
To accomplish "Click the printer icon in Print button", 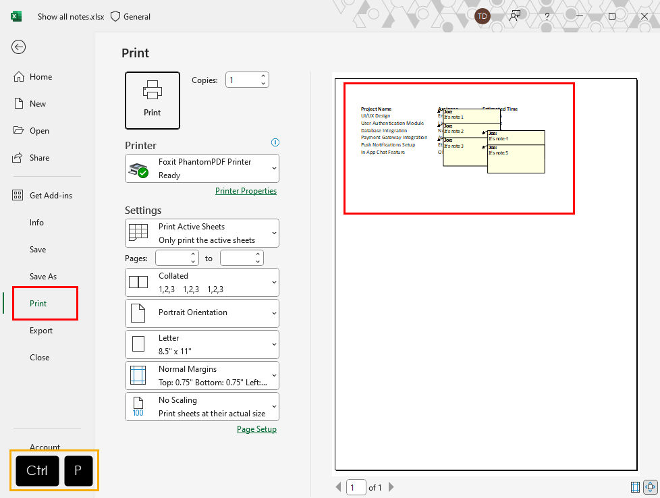I will point(153,90).
